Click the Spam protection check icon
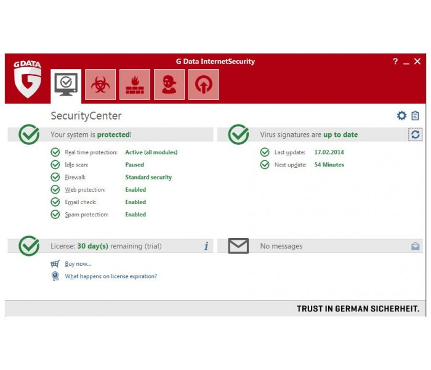 (55, 214)
